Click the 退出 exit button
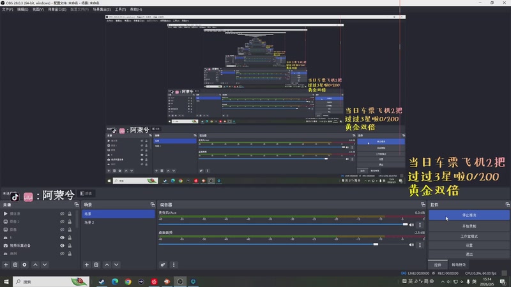 click(x=469, y=254)
